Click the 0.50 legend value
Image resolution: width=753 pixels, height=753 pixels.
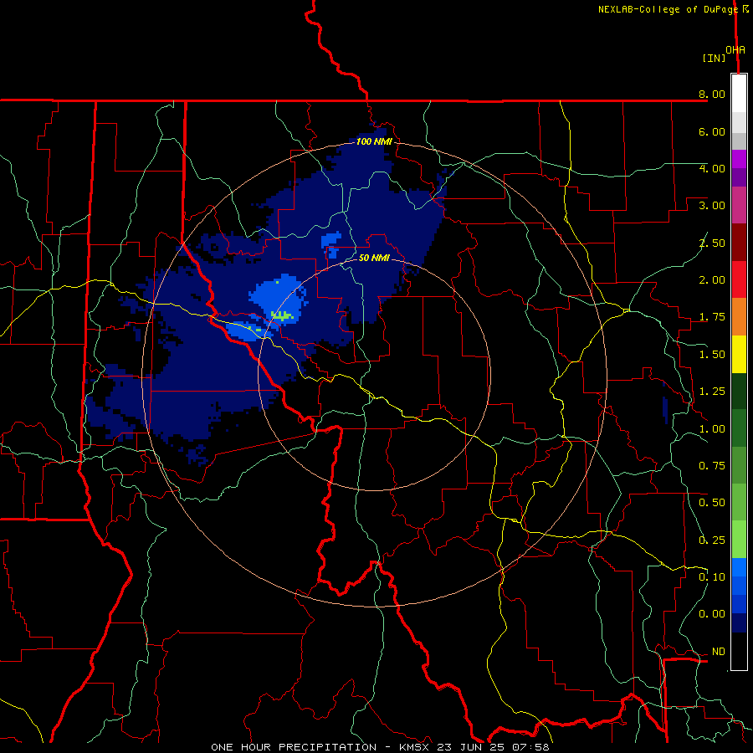(712, 503)
